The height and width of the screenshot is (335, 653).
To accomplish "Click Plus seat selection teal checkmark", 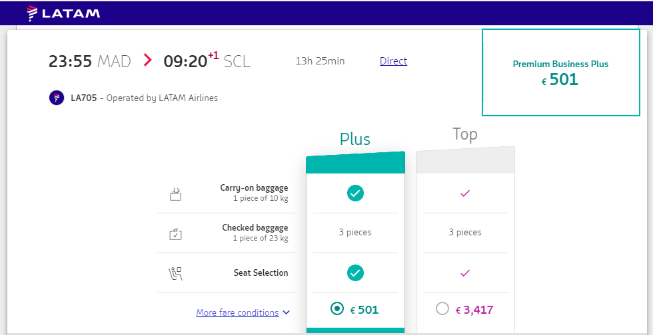I will 355,273.
